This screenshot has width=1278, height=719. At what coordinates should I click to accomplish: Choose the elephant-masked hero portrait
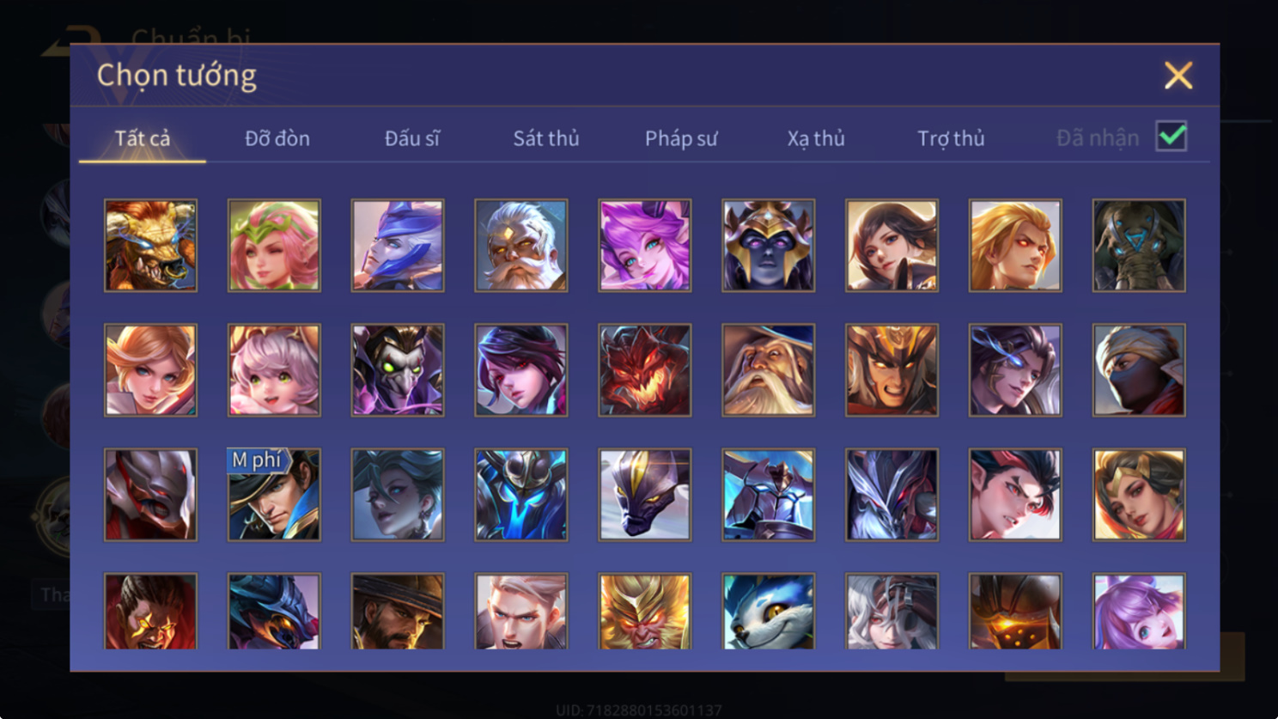tap(1139, 246)
